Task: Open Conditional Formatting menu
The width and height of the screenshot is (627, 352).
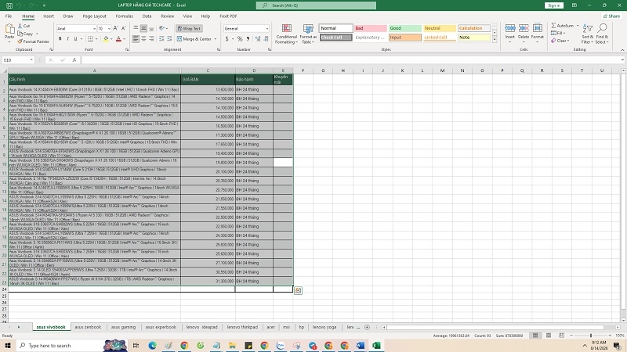Action: click(286, 34)
